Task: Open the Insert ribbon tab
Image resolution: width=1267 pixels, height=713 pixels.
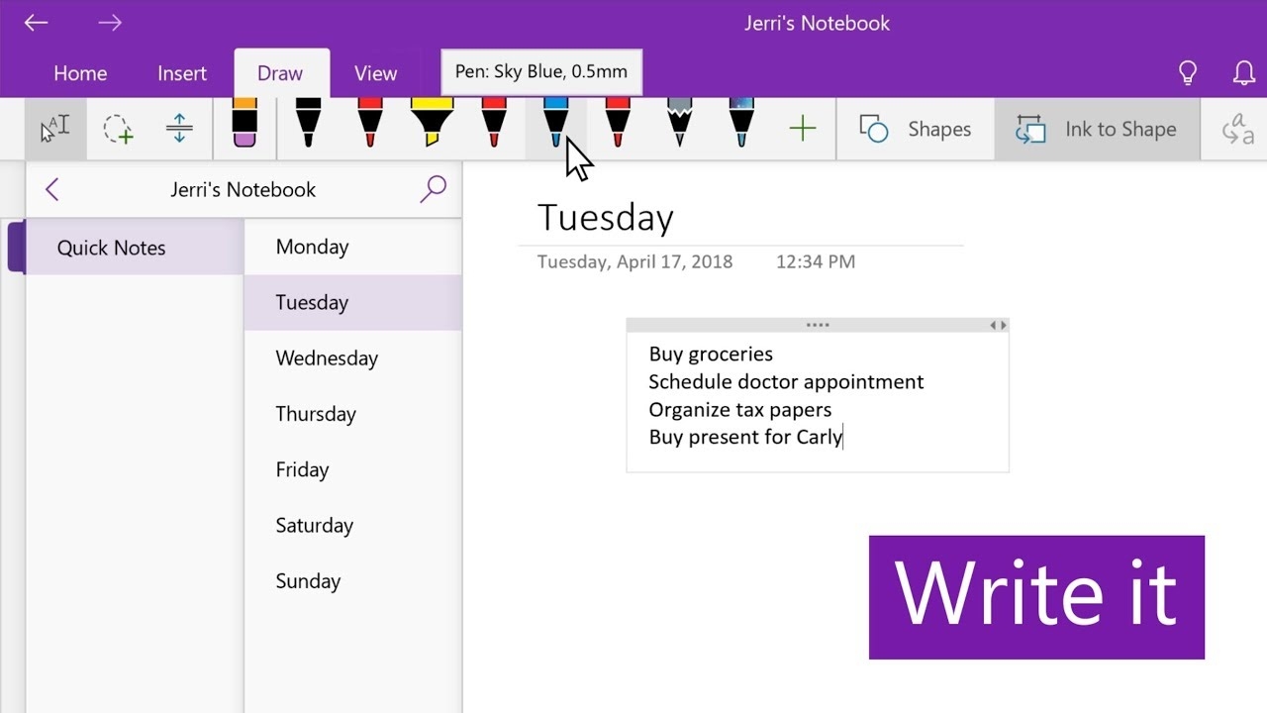Action: point(181,72)
